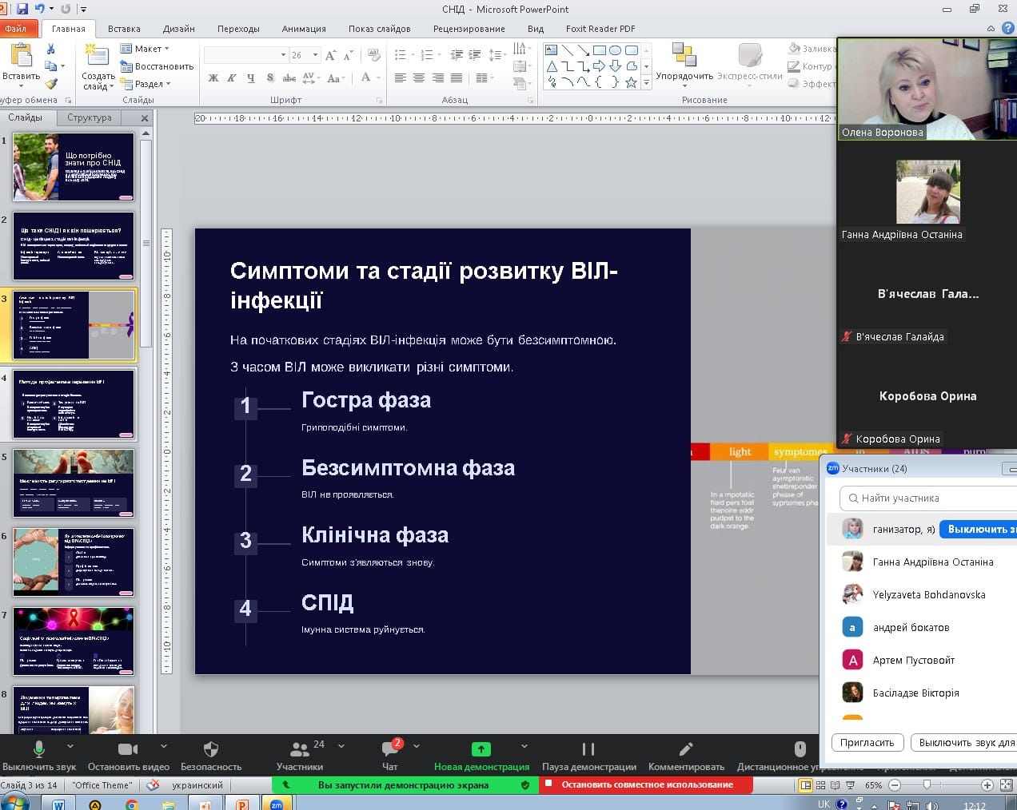Expand the Макет layout dropdown
The width and height of the screenshot is (1017, 810).
coord(145,49)
